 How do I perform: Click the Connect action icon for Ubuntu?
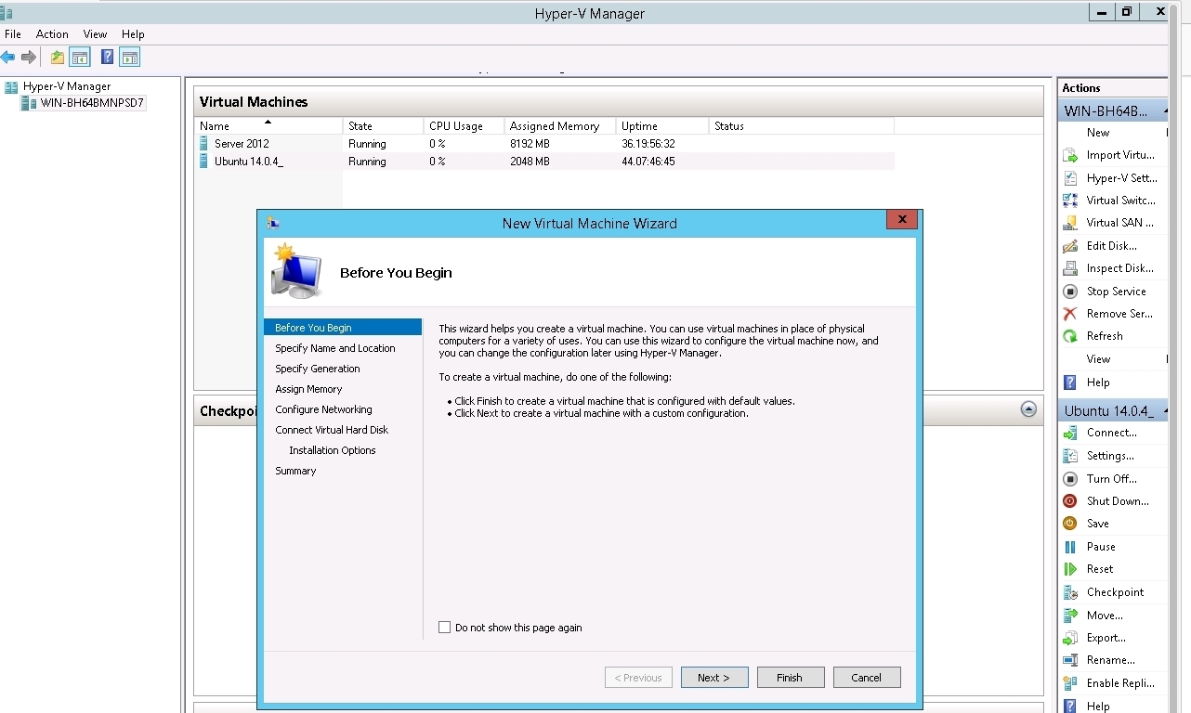[1070, 433]
